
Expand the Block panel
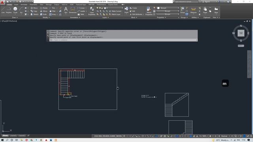[x=134, y=17]
